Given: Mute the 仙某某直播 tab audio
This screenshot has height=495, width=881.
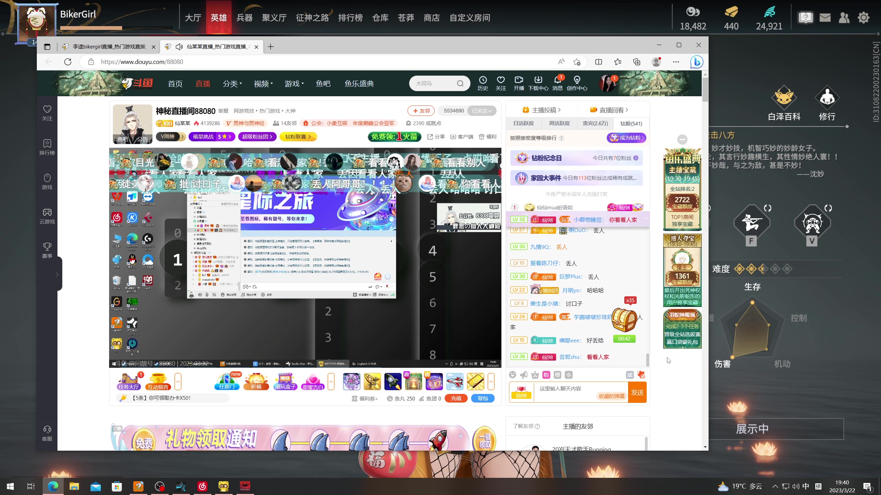Looking at the screenshot, I should tap(179, 47).
